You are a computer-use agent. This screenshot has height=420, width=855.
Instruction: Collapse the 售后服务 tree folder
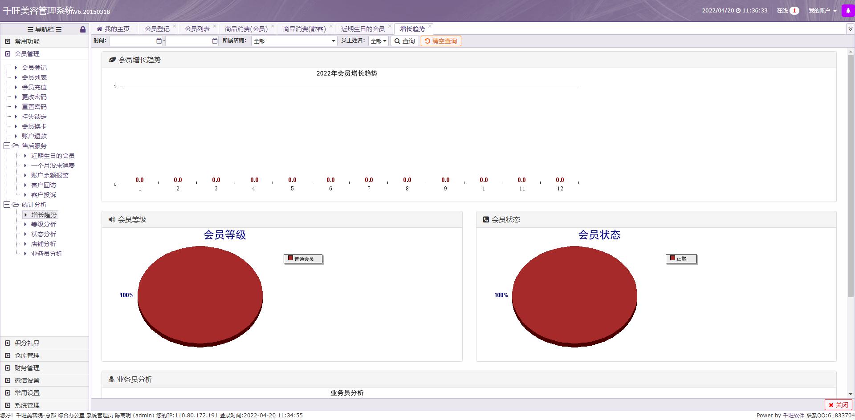(7, 146)
